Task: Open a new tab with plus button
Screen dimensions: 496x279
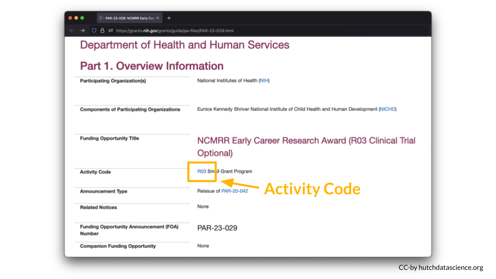Action: 169,18
